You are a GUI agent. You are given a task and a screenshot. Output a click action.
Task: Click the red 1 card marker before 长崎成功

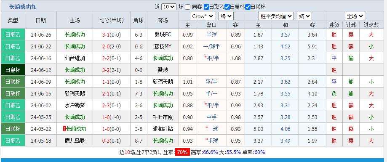(x=65, y=129)
